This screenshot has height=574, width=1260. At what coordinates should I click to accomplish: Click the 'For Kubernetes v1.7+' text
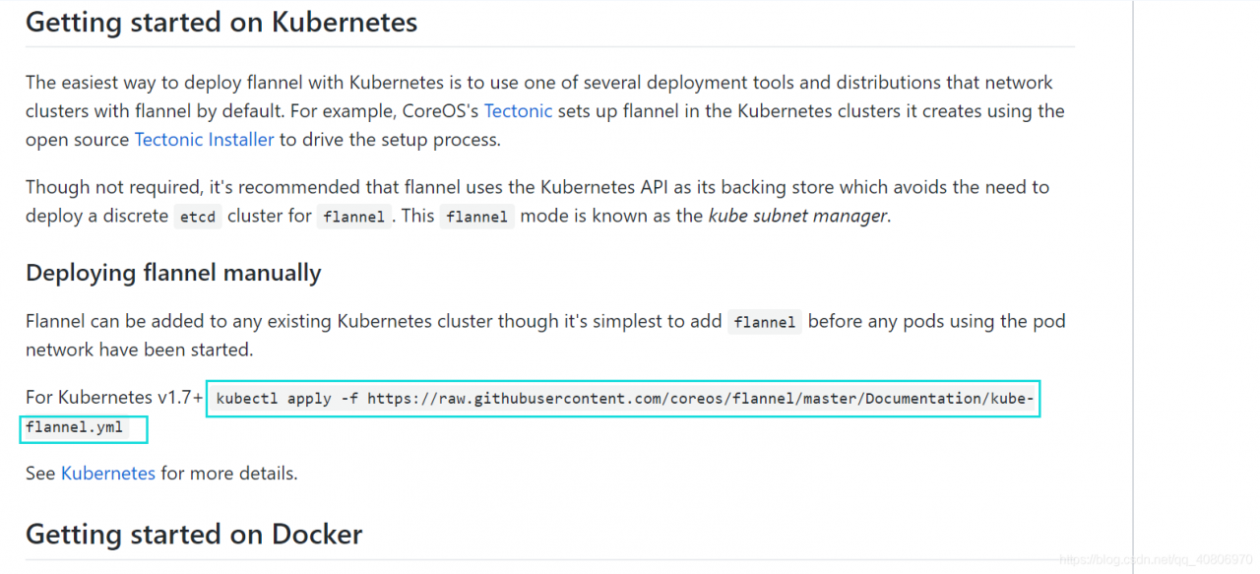[x=114, y=398]
